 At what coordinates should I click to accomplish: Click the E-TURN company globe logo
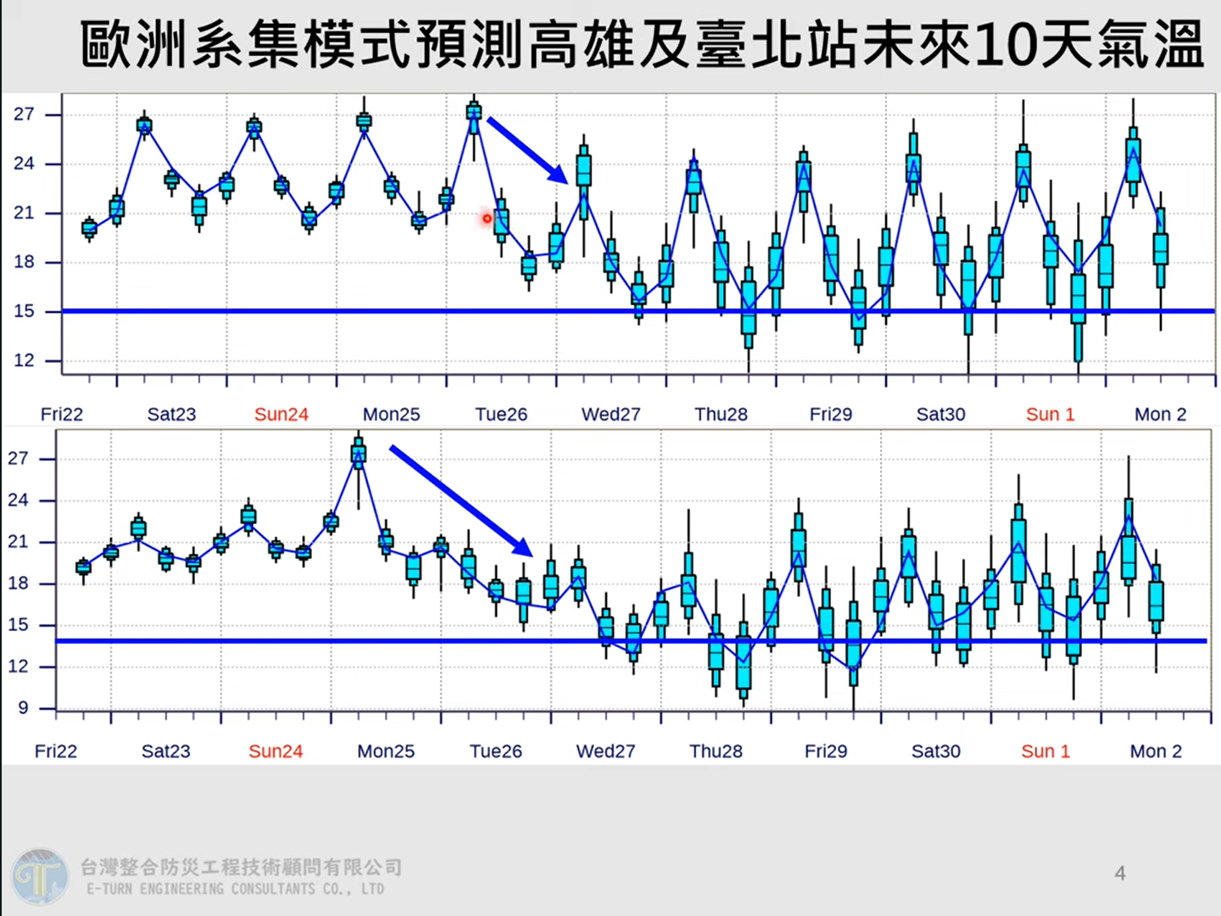[40, 877]
